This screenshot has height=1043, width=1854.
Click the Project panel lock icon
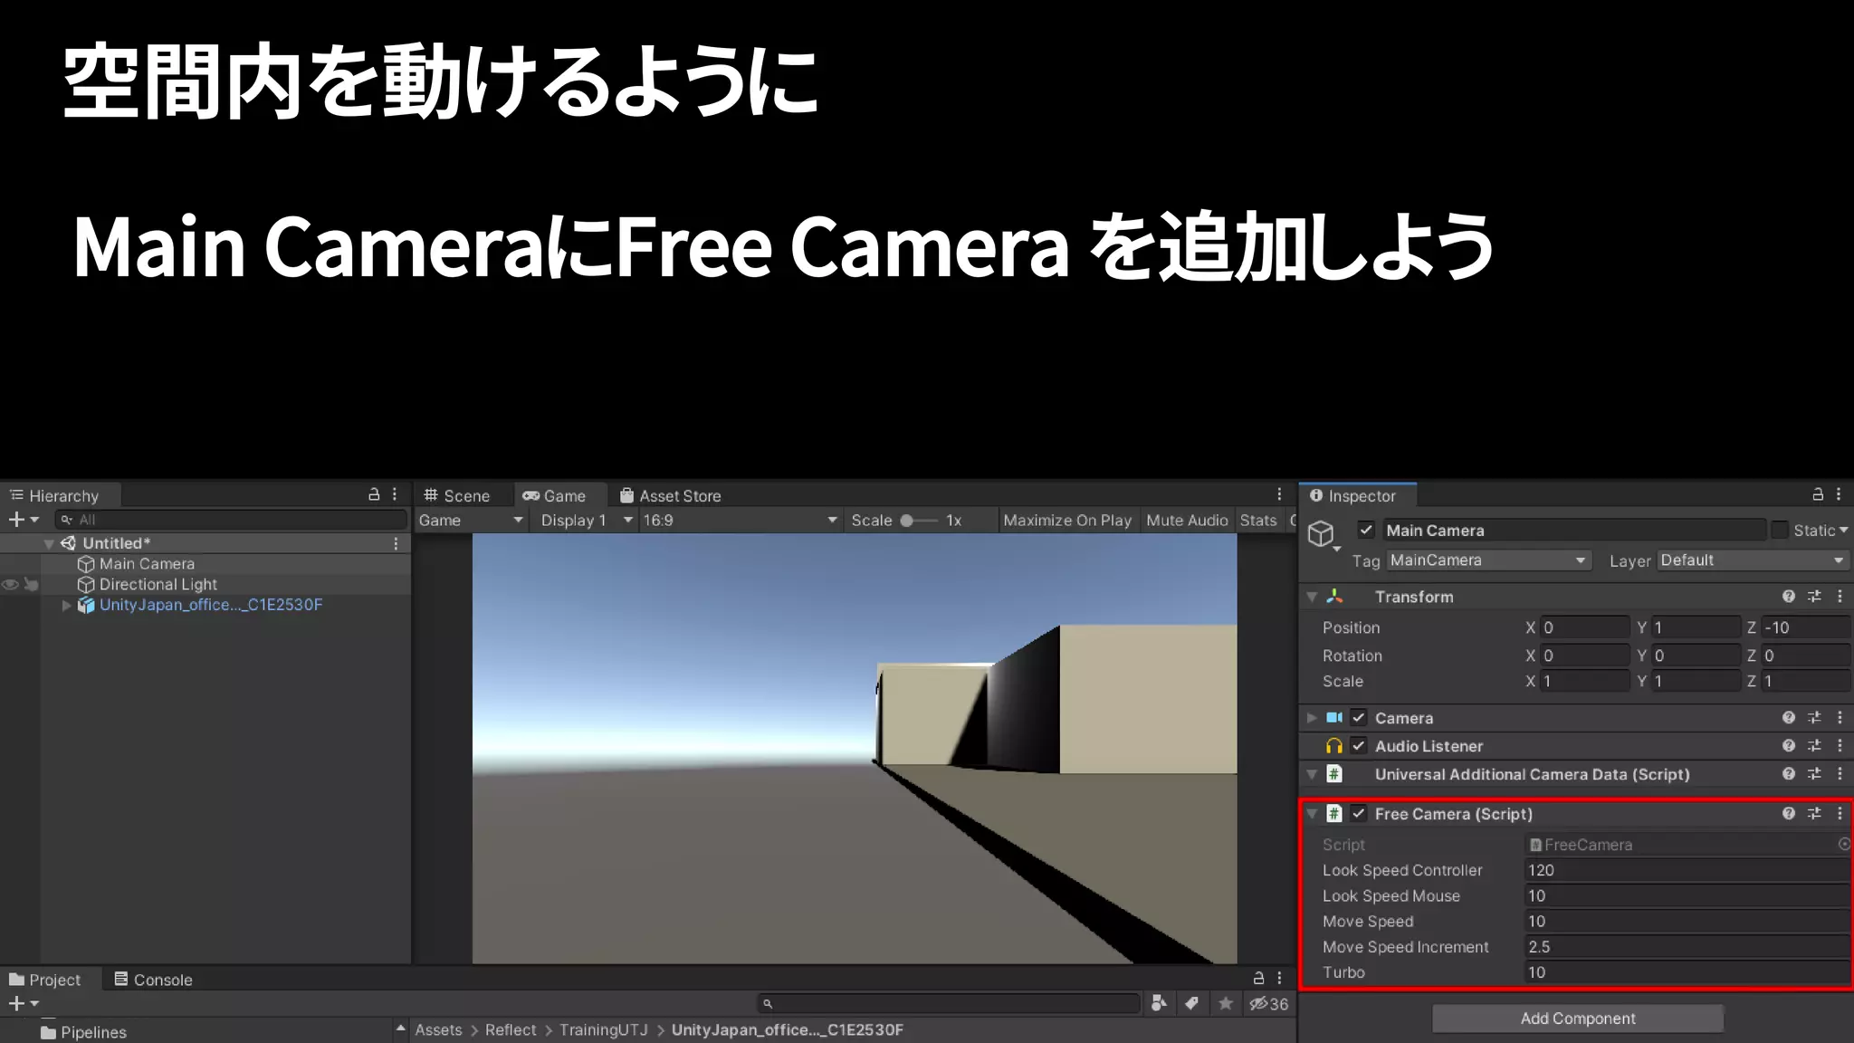1258,978
